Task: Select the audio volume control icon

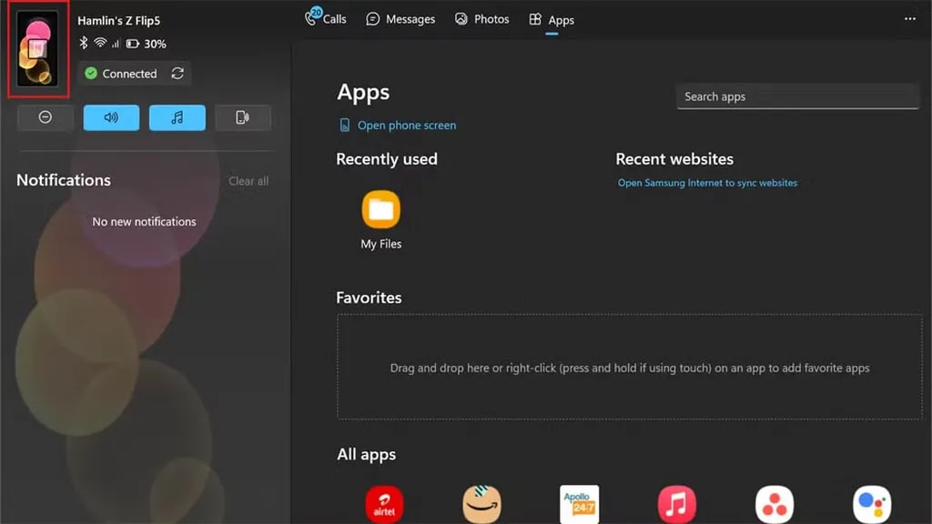Action: pos(111,117)
